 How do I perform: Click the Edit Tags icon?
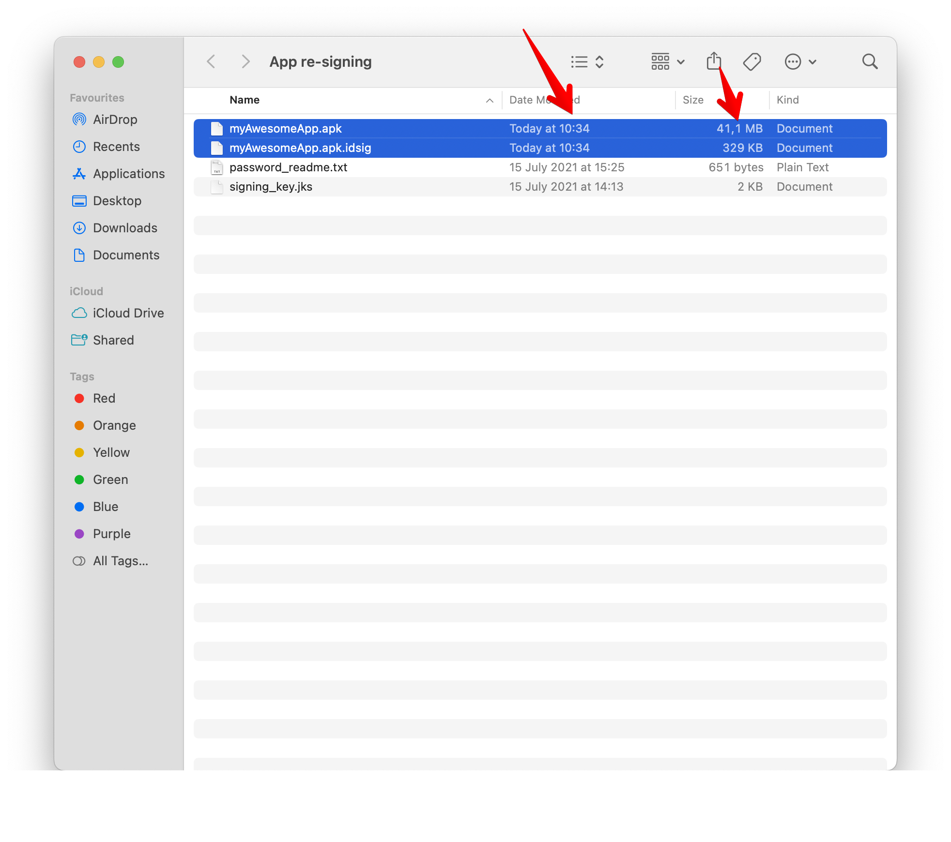point(752,61)
